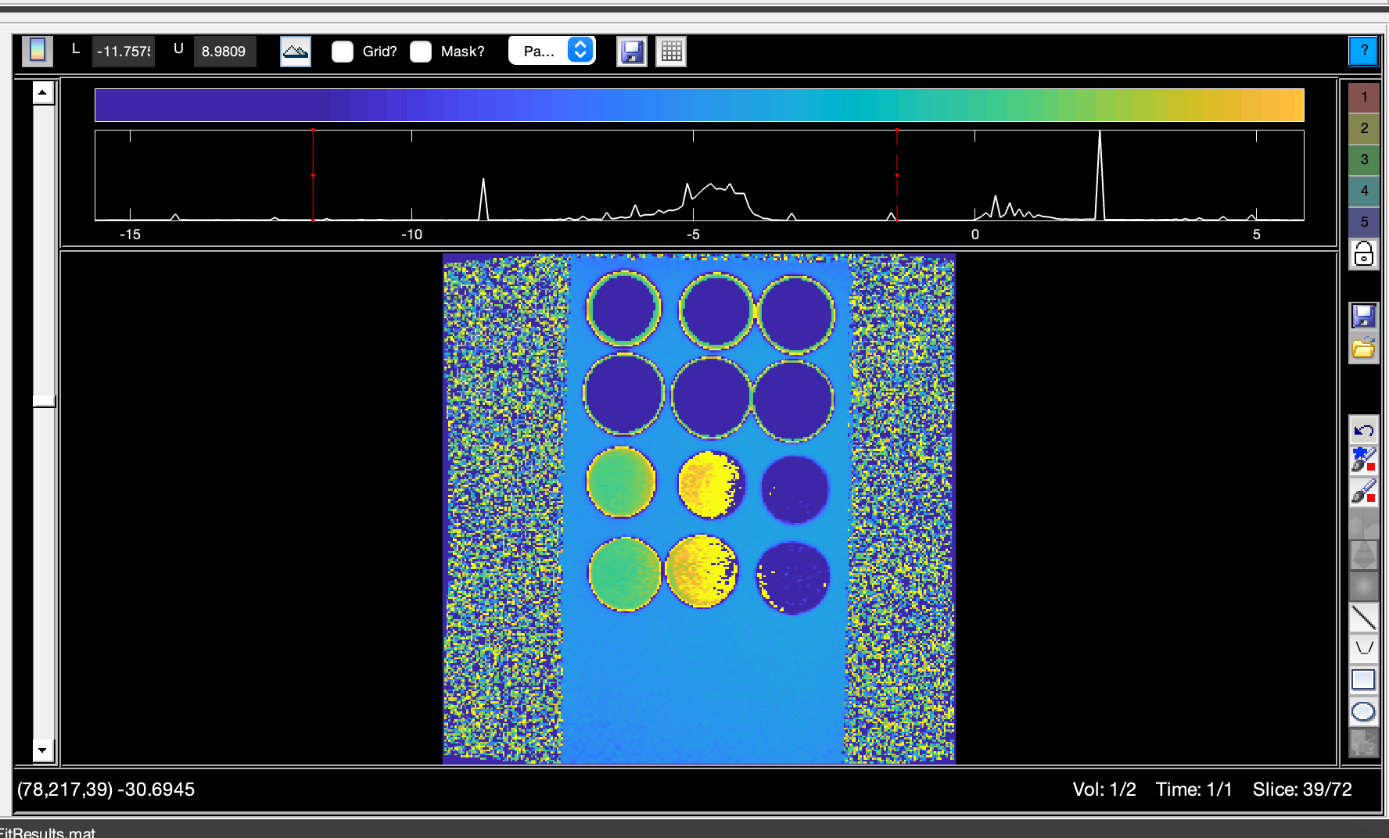Click the up arrow of colormap selector
The image size is (1389, 838).
click(579, 45)
